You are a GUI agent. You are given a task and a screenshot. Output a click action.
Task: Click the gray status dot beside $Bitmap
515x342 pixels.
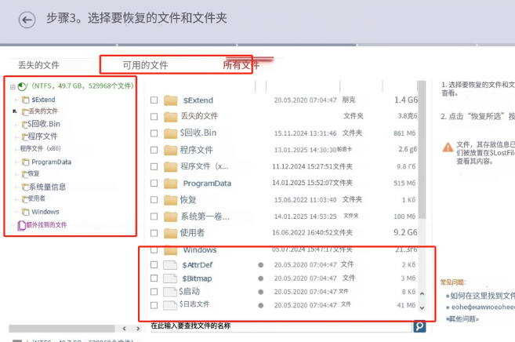(x=261, y=278)
